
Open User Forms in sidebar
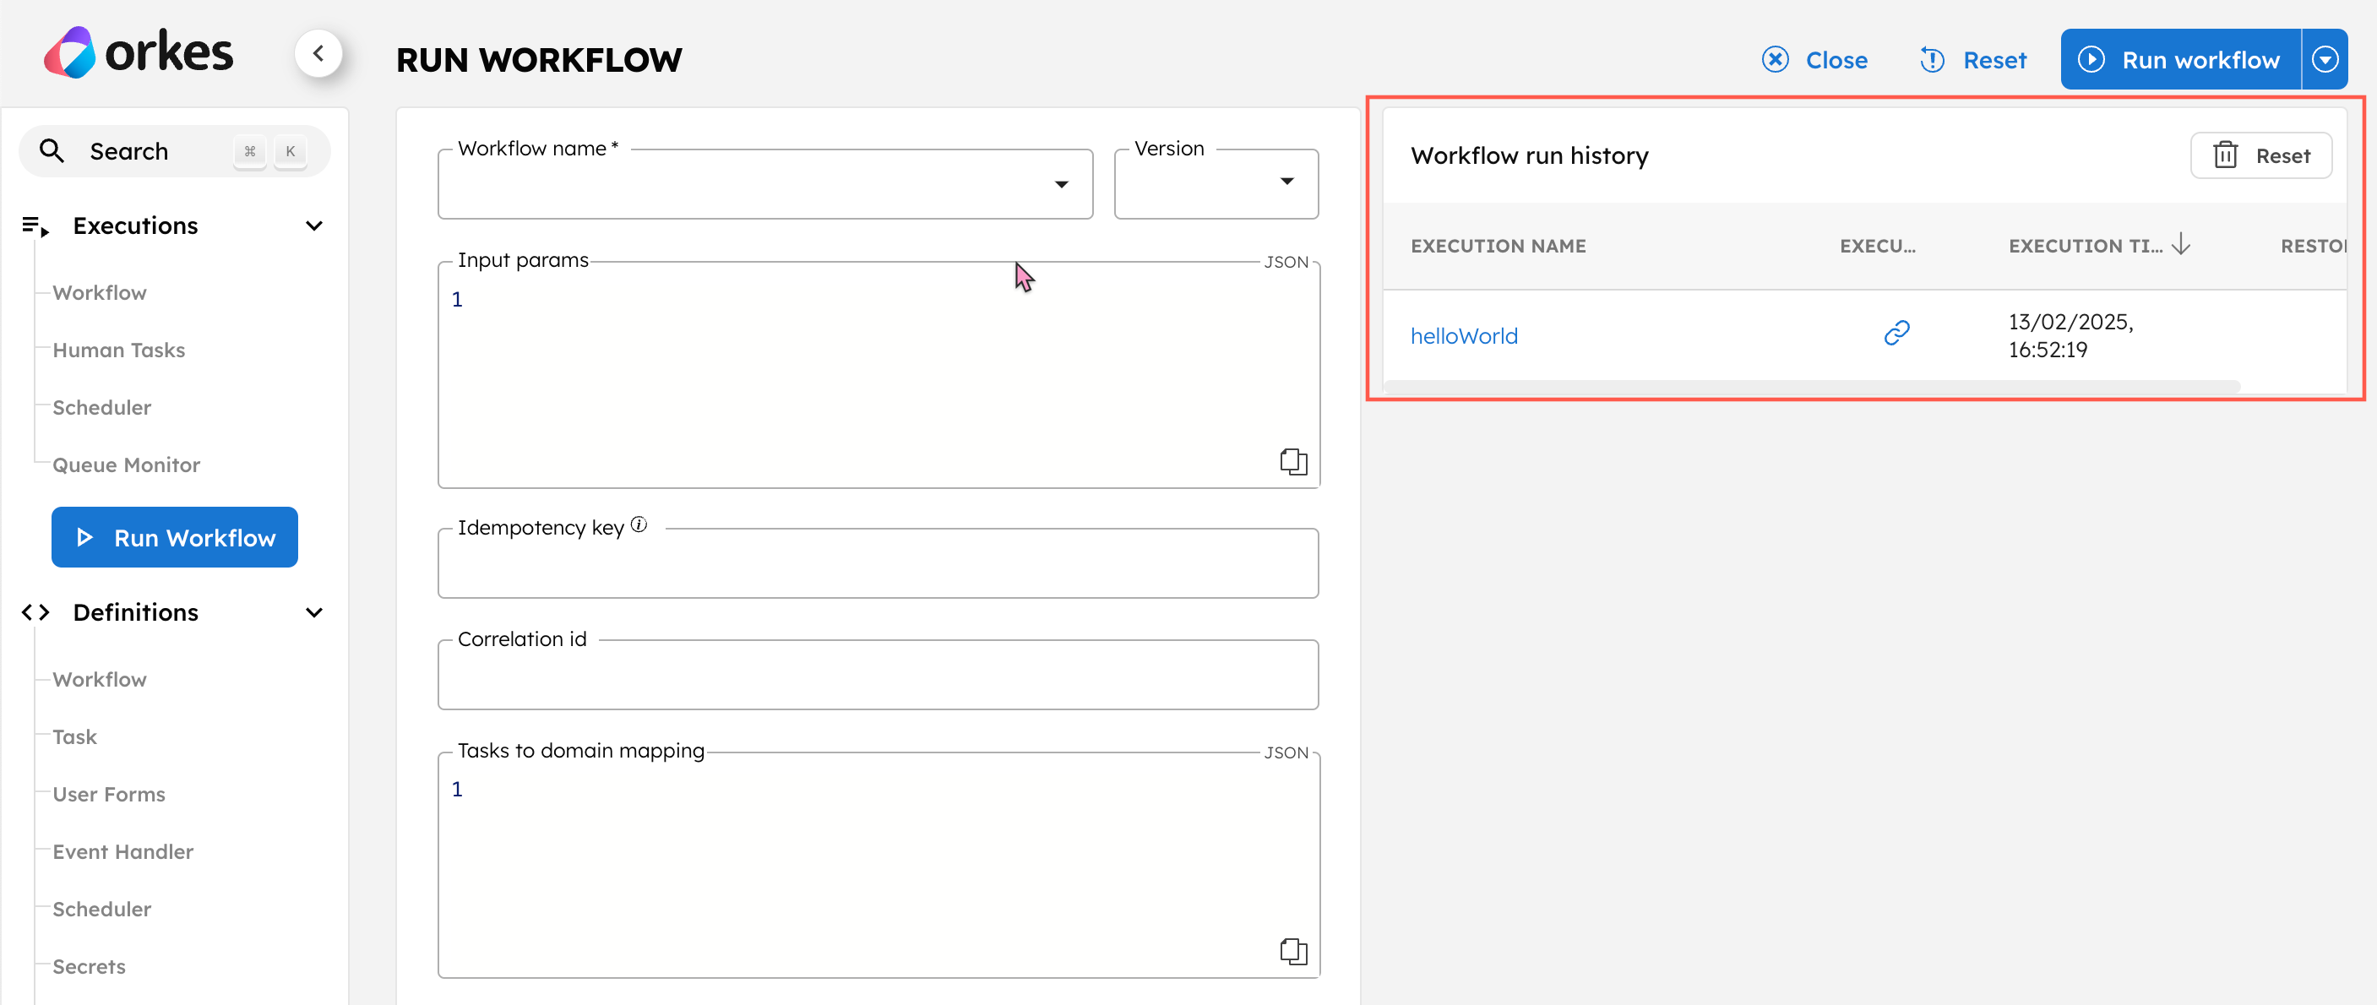click(x=109, y=794)
